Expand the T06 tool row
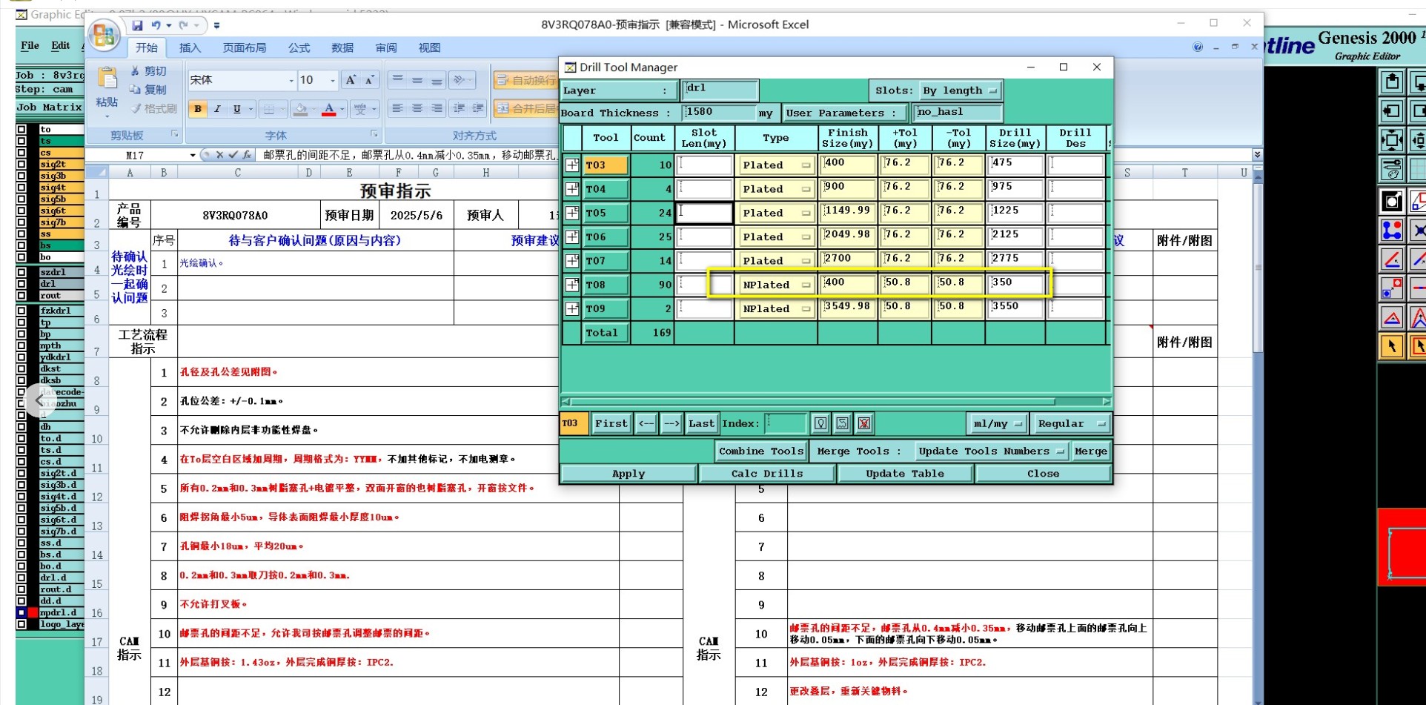 click(x=572, y=236)
